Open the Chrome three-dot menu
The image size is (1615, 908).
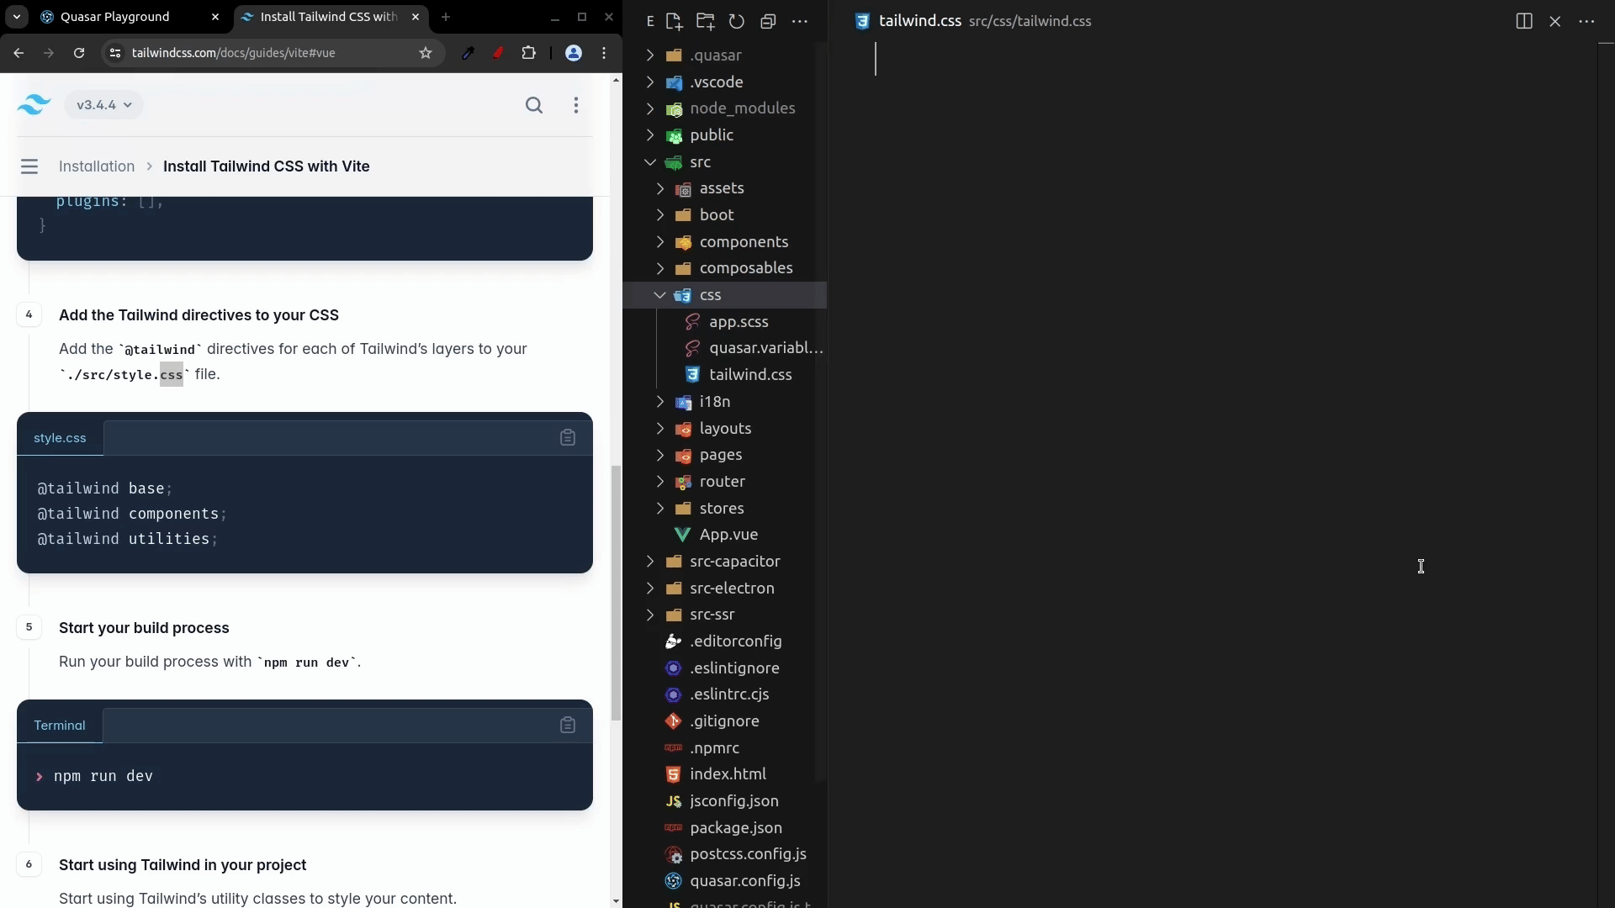[604, 53]
